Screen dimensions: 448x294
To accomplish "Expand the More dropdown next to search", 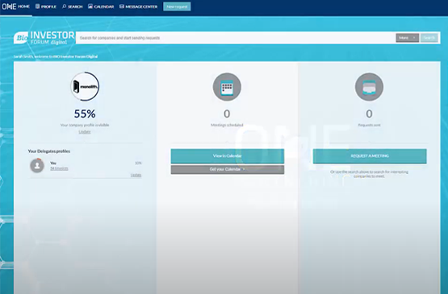I will click(x=407, y=38).
